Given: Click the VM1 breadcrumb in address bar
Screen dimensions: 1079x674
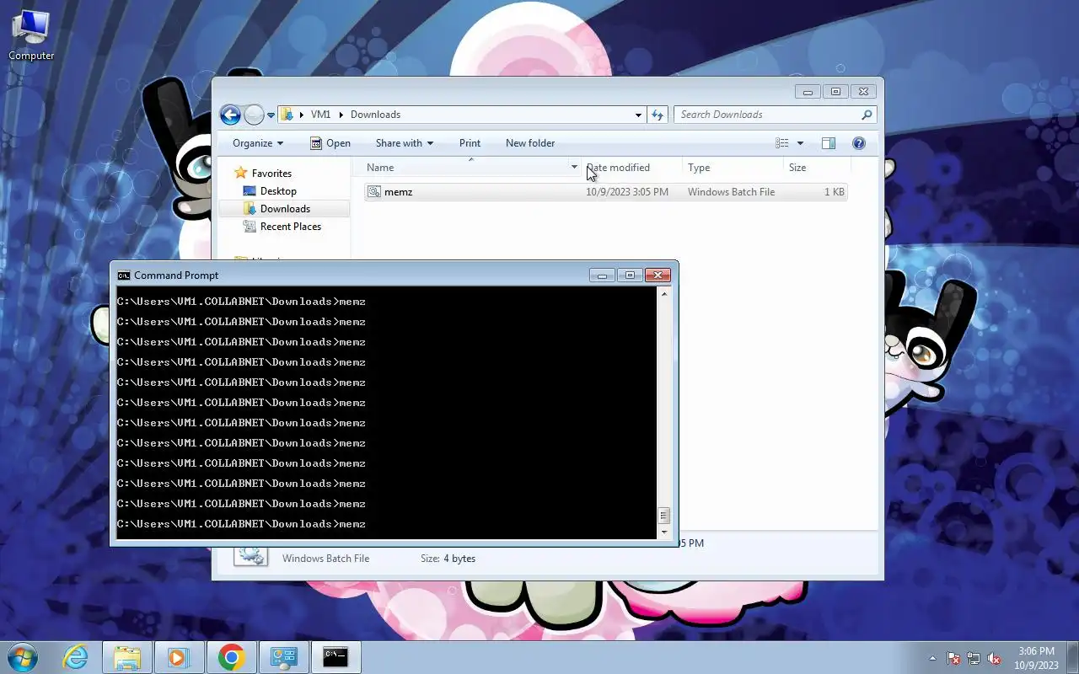Looking at the screenshot, I should [320, 115].
